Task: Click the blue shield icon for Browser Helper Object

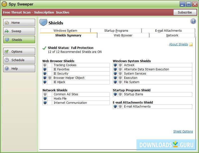Action: [x=45, y=78]
